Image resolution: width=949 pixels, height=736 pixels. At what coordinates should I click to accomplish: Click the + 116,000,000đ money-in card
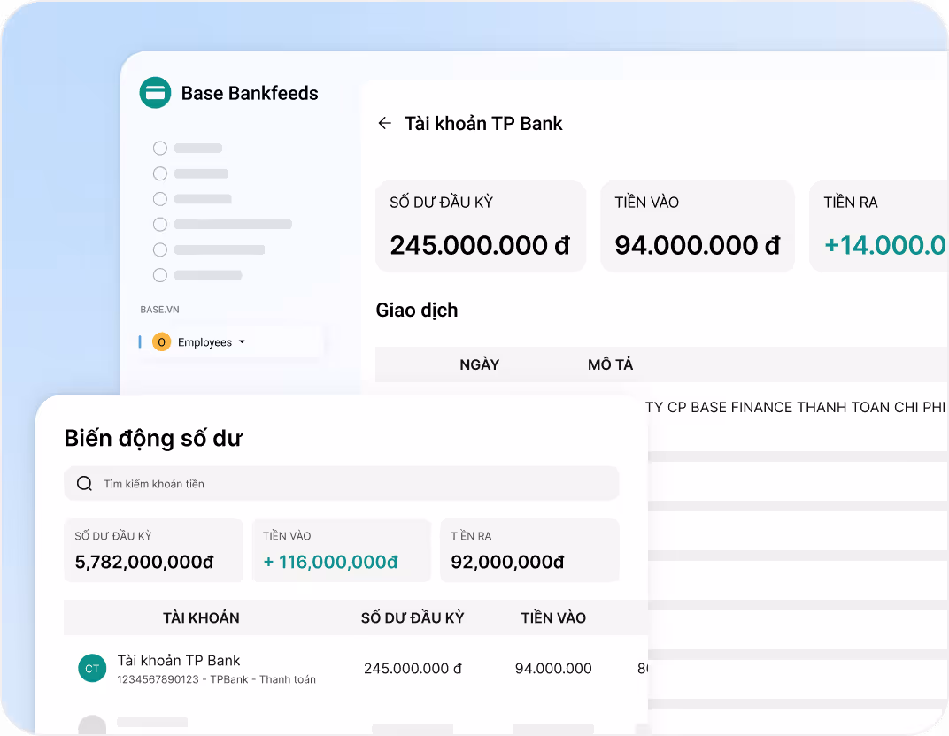tap(342, 550)
